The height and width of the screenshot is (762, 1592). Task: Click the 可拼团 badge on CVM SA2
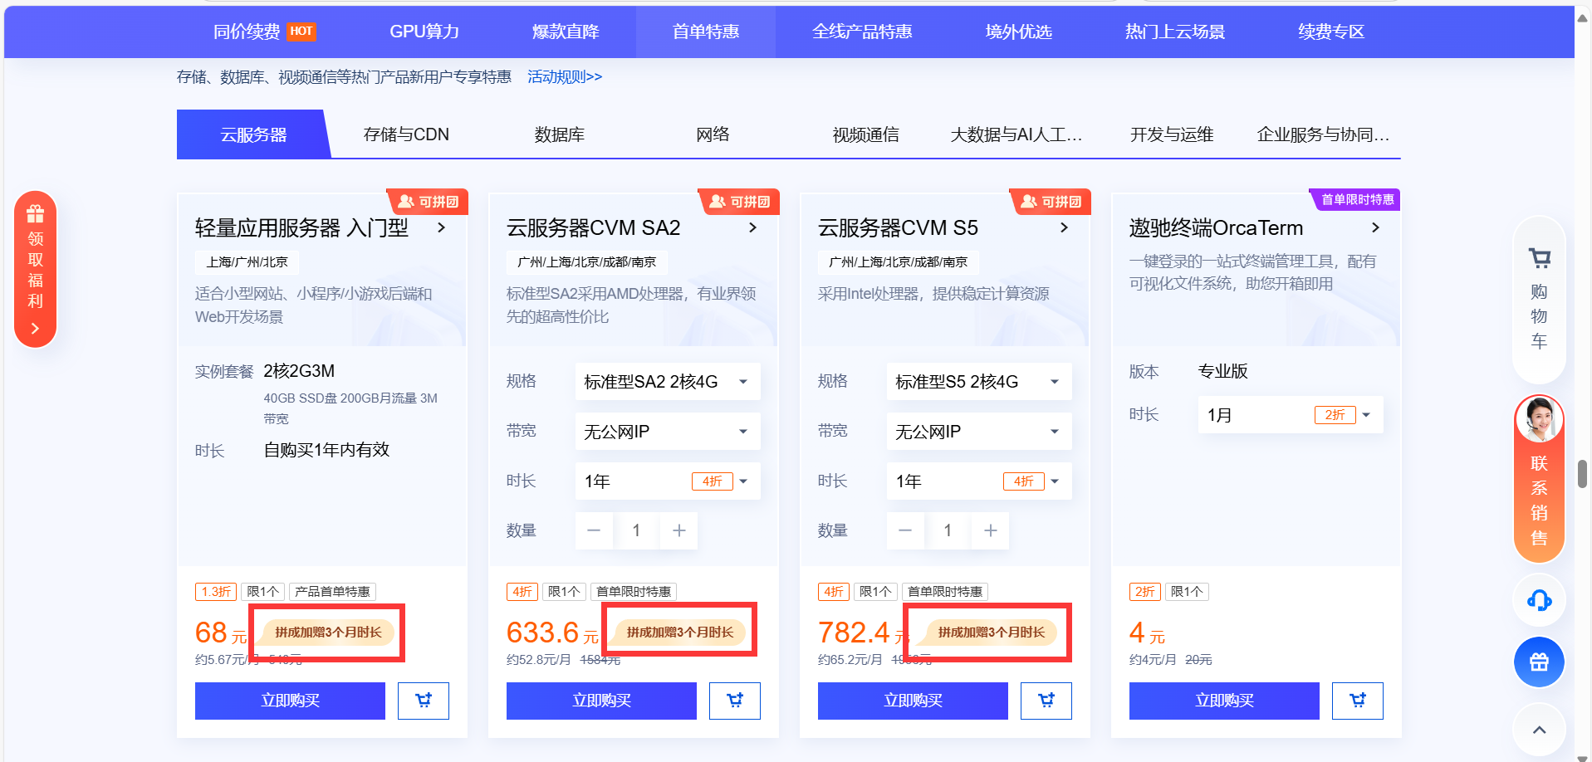(x=740, y=202)
